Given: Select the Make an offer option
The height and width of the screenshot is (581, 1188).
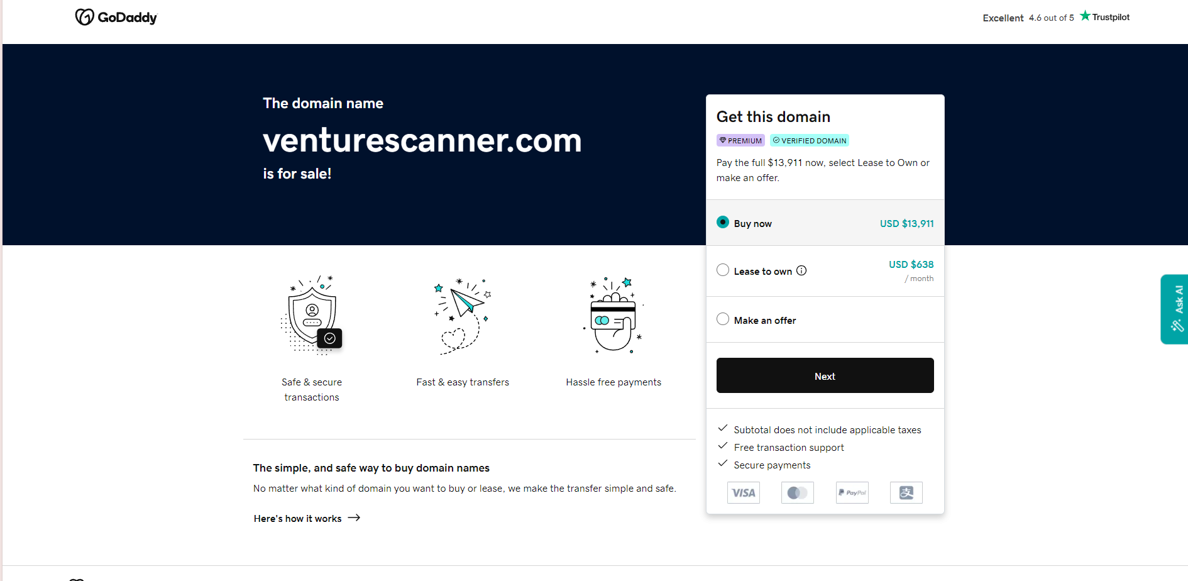Looking at the screenshot, I should 722,319.
